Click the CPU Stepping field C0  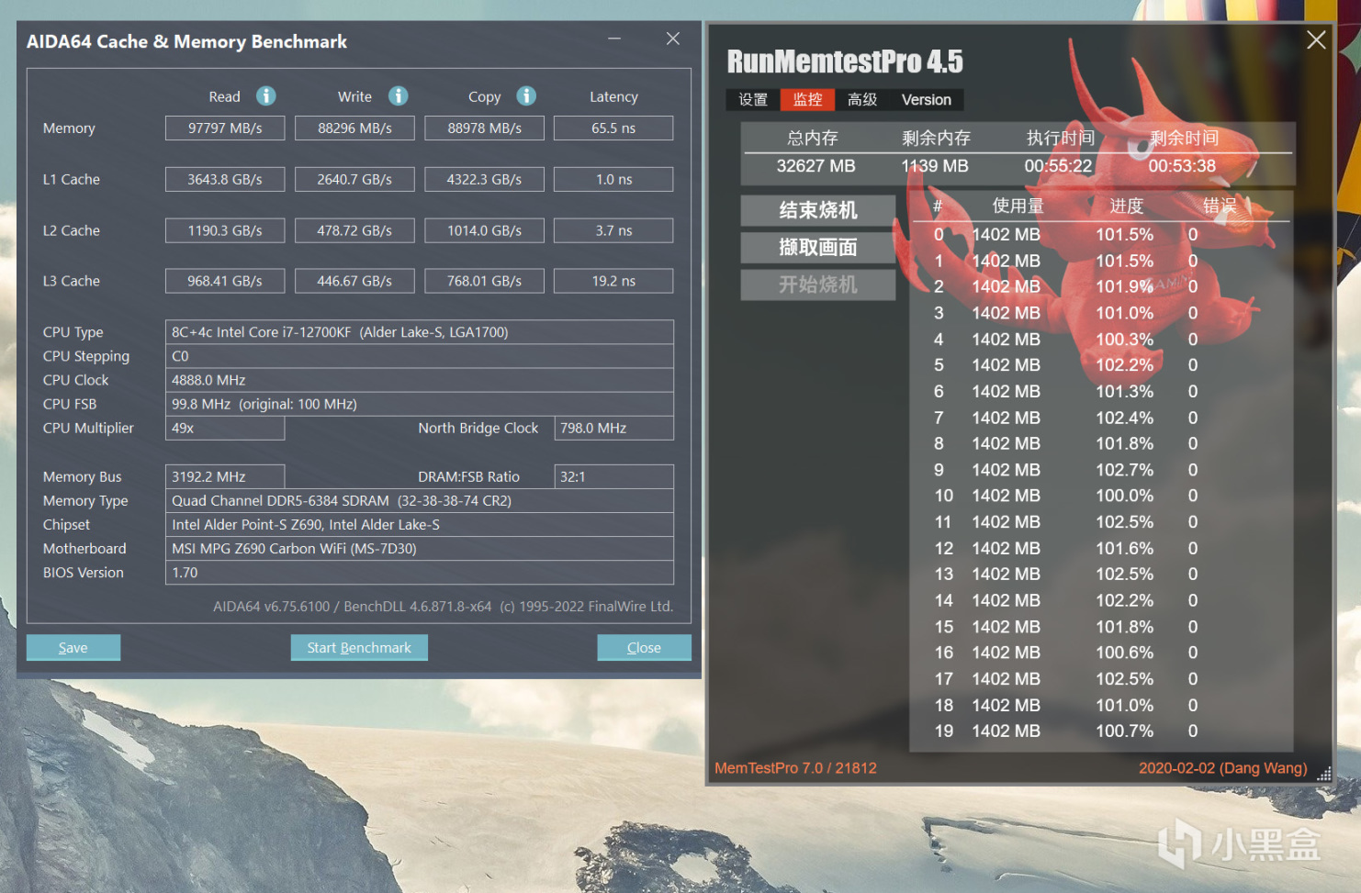click(420, 356)
